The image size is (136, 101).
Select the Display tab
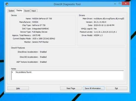19,11
